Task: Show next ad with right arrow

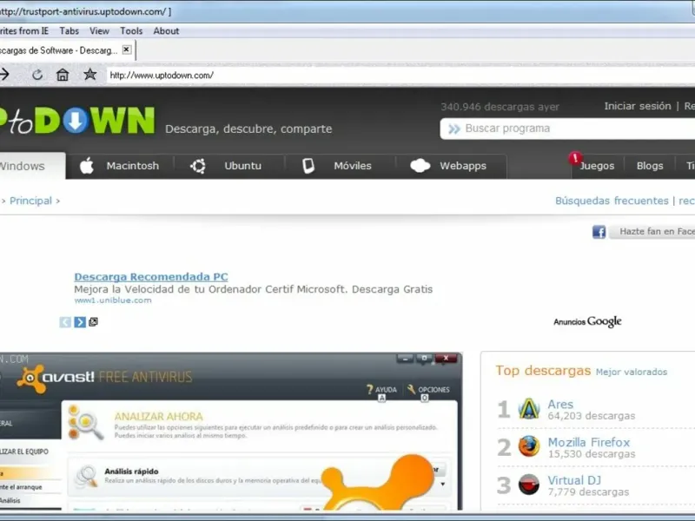Action: (80, 322)
